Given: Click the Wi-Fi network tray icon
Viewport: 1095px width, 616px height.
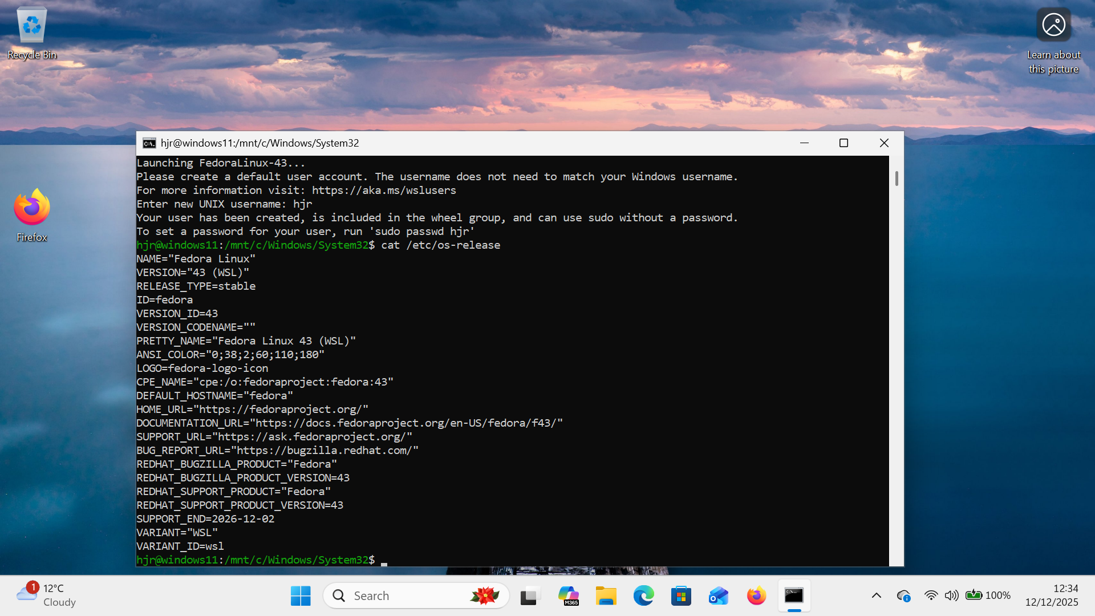Looking at the screenshot, I should (931, 595).
